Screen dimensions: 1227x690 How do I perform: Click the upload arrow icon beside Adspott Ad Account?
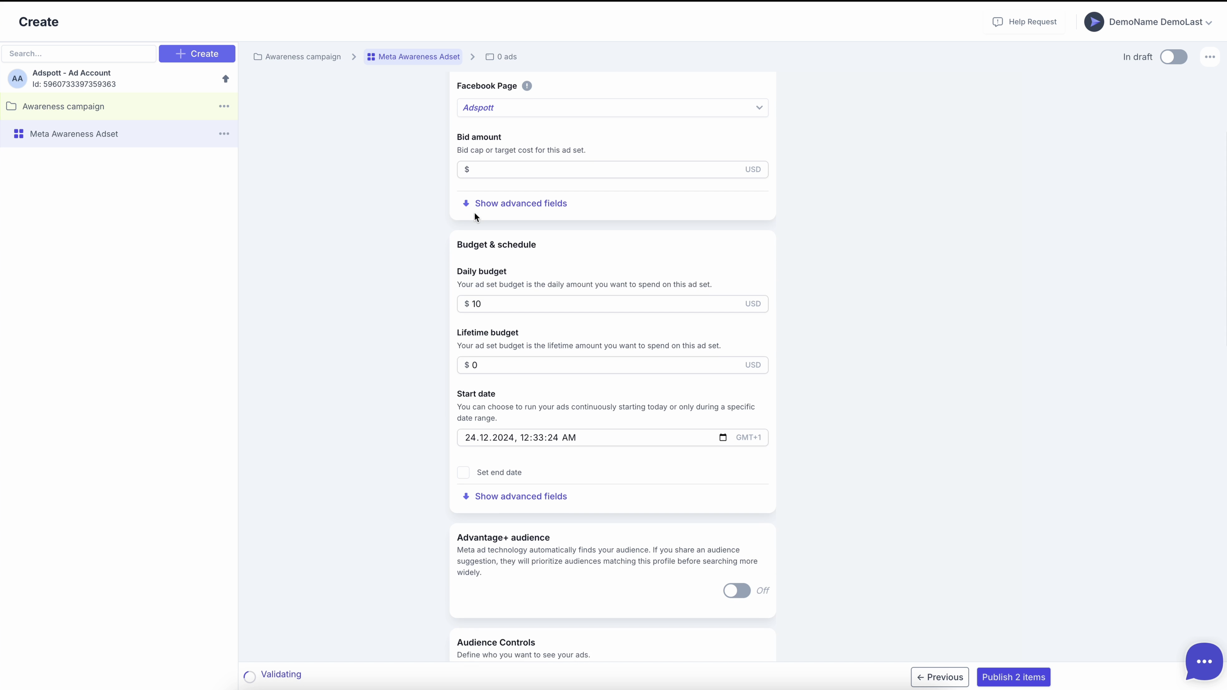(226, 79)
